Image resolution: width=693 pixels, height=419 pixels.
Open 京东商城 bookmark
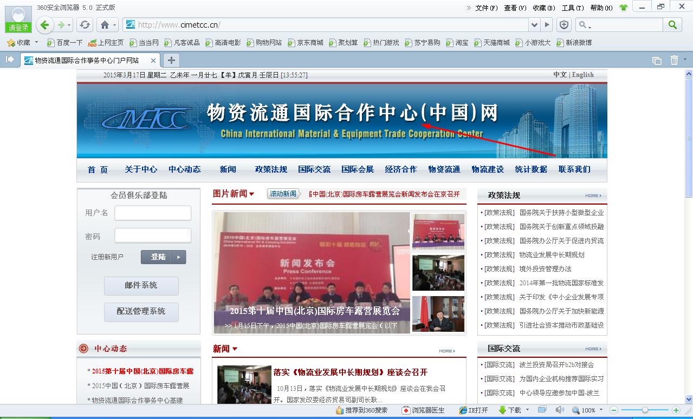(305, 42)
